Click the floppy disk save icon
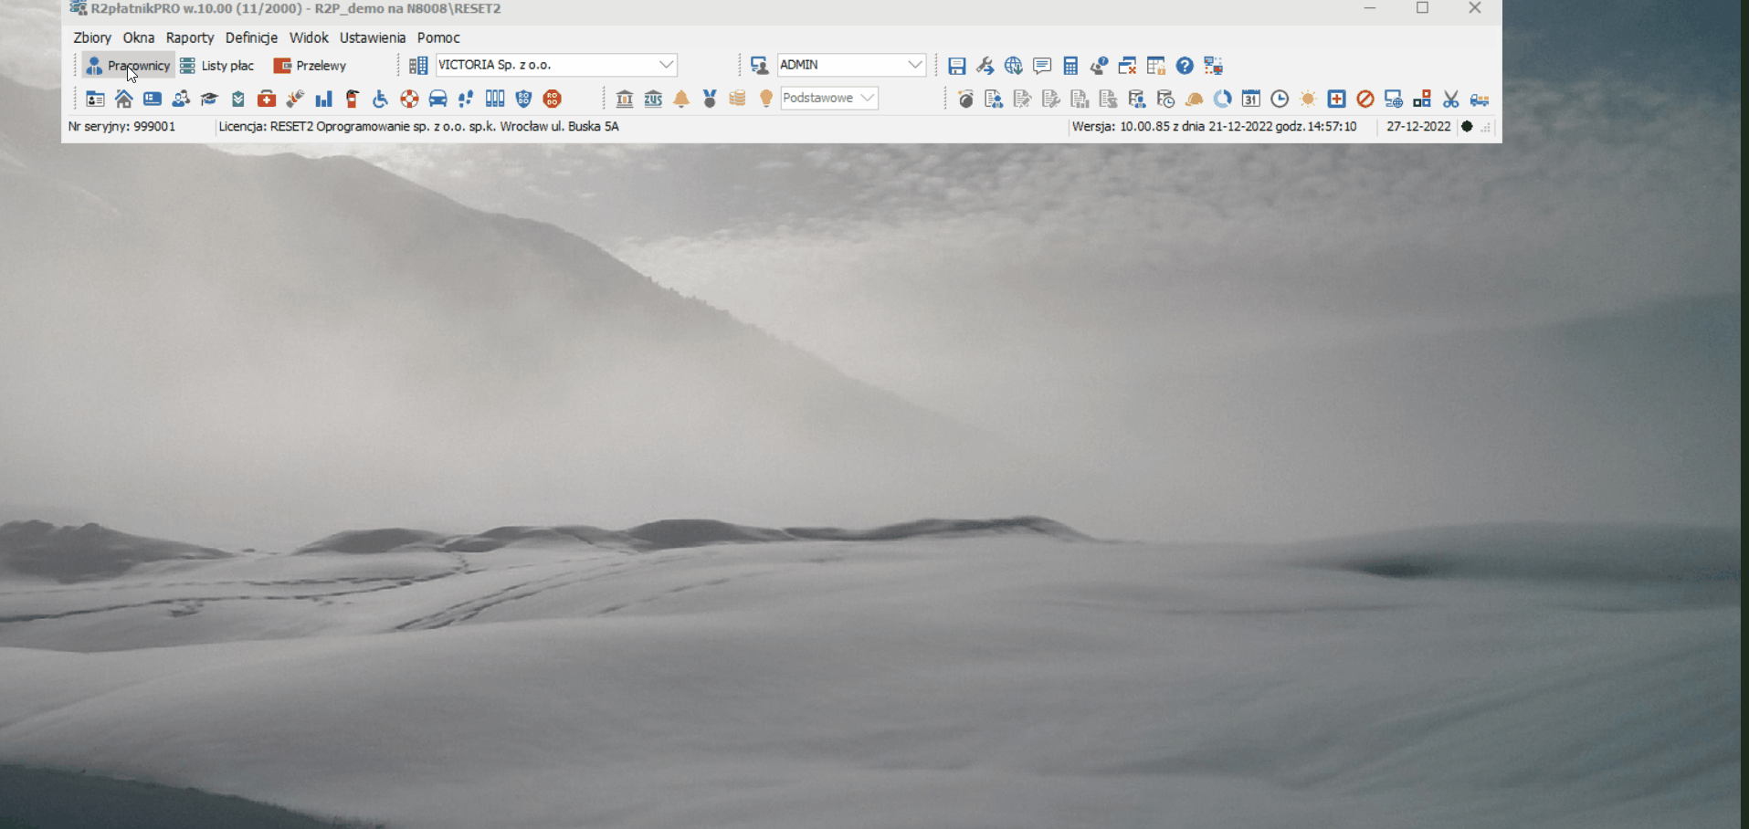1749x829 pixels. tap(956, 66)
